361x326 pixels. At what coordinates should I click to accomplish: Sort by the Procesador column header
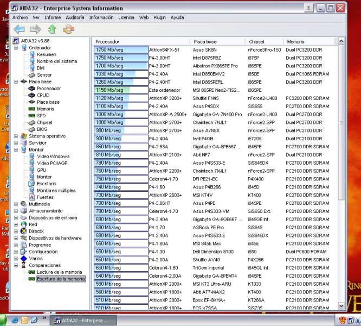pos(141,42)
